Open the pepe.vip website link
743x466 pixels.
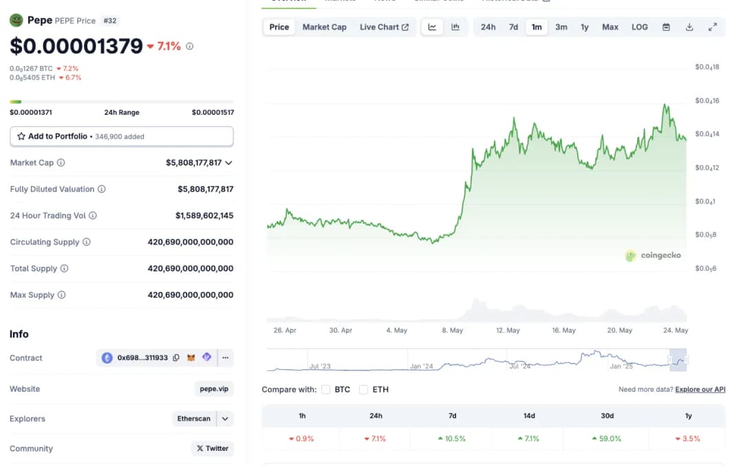coord(213,389)
